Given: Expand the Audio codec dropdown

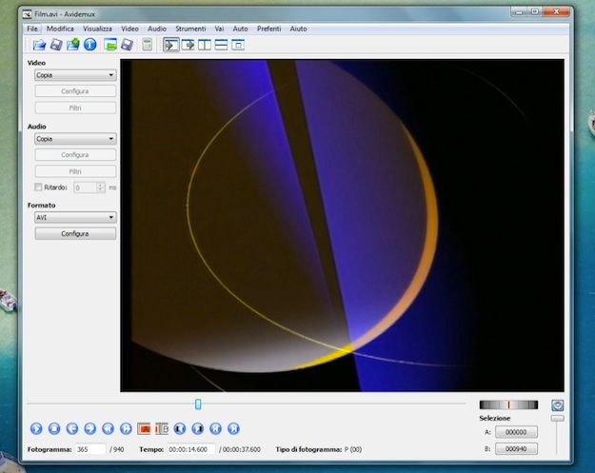Looking at the screenshot, I should pos(75,138).
